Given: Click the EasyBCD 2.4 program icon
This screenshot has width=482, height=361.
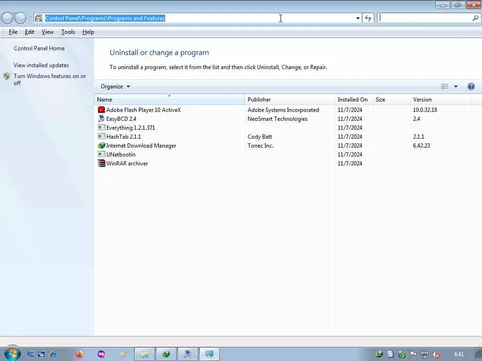Looking at the screenshot, I should [x=102, y=118].
